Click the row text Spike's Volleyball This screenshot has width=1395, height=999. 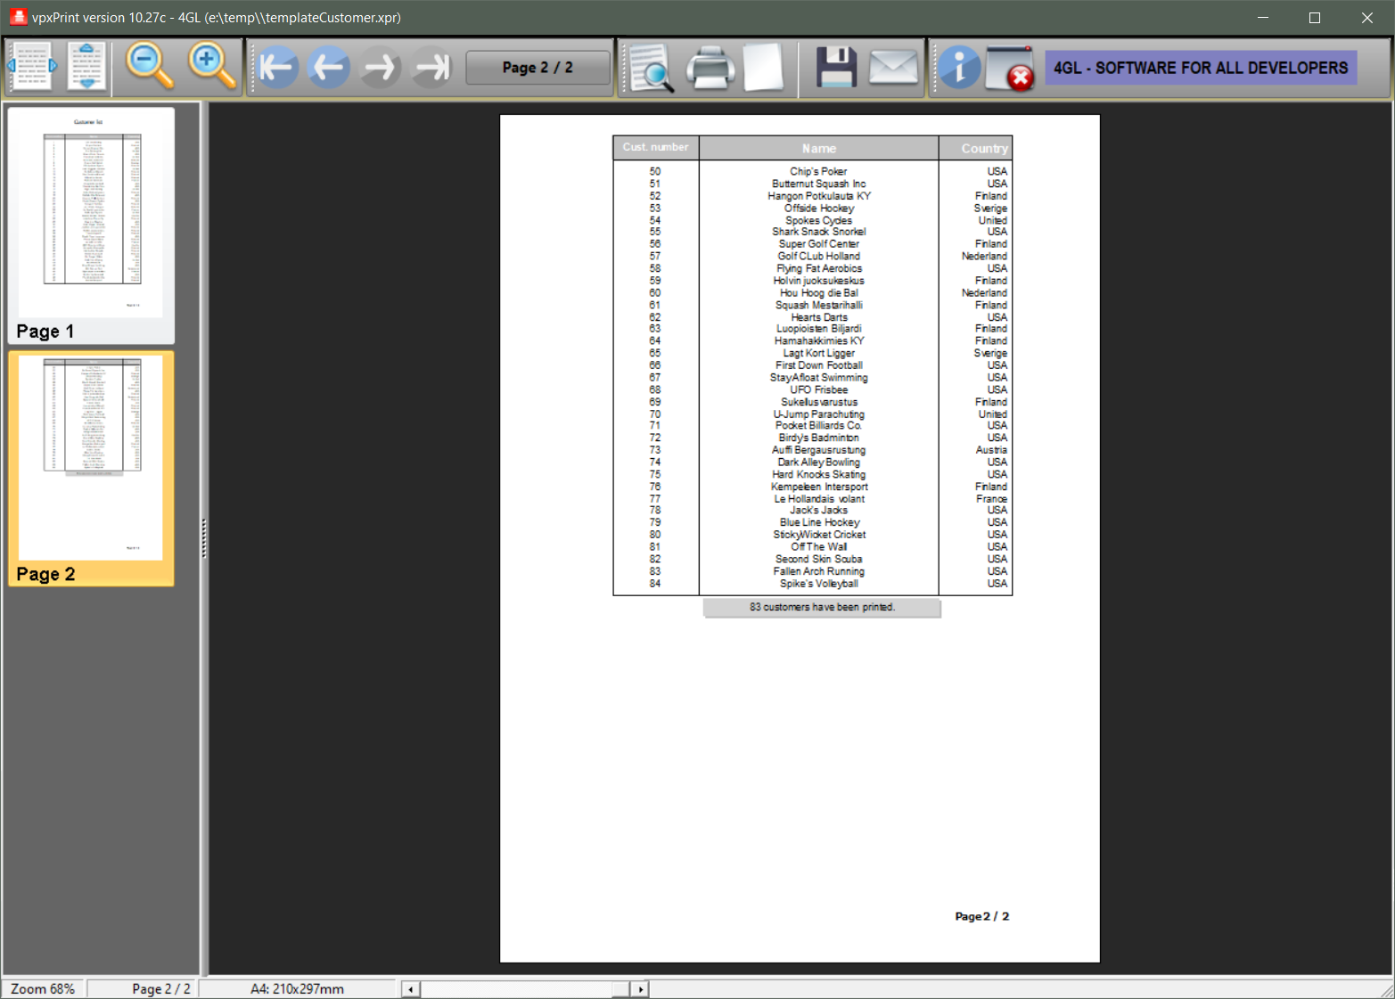(x=819, y=584)
